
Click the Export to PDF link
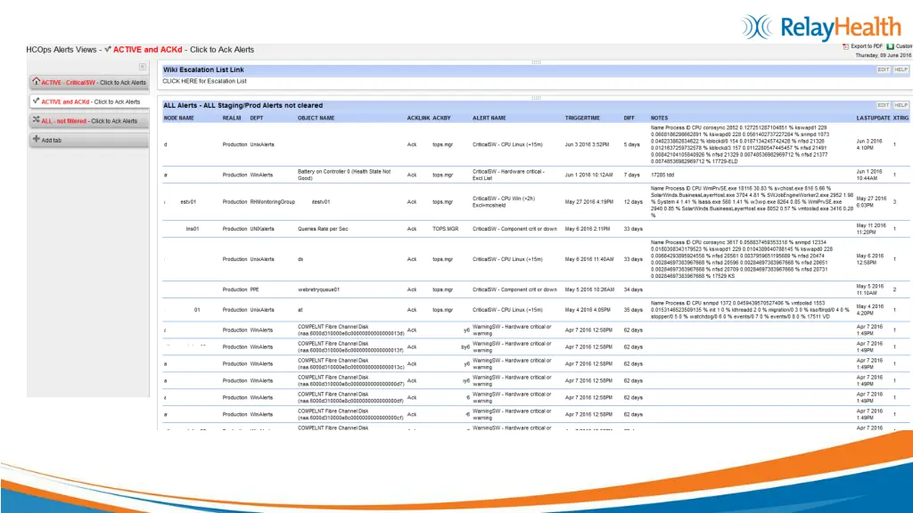[867, 46]
